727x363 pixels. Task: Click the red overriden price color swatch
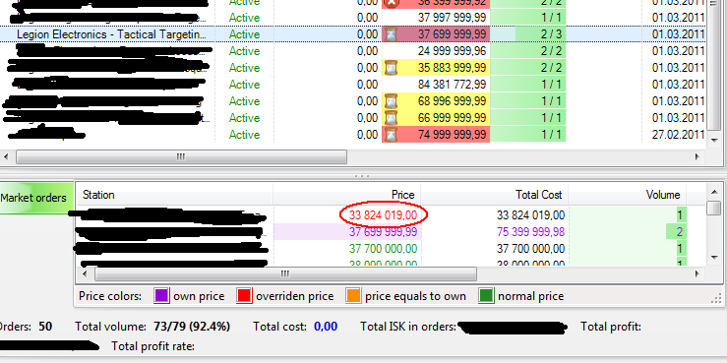[244, 296]
